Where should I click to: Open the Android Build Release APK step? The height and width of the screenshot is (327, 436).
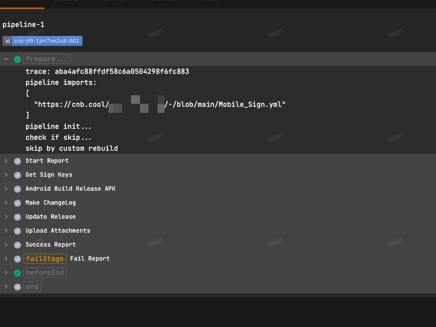point(70,189)
